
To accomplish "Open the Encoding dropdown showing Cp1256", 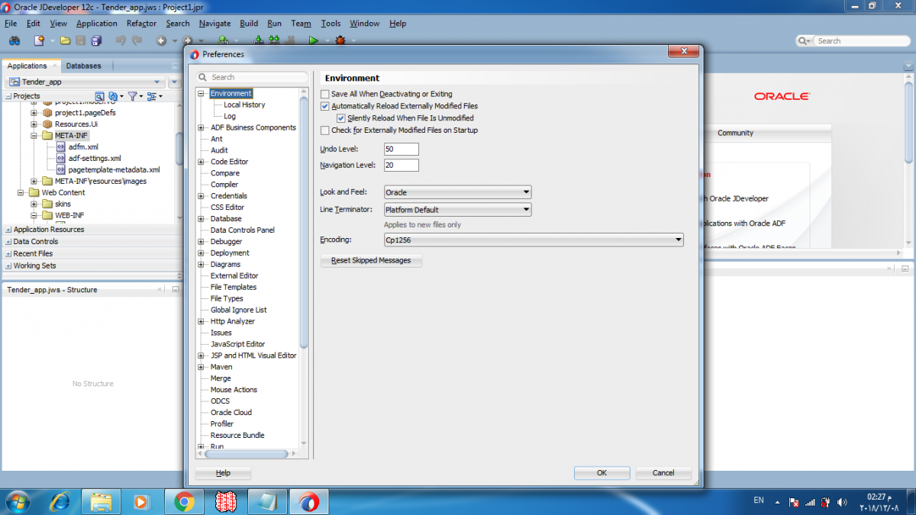I will coord(533,240).
